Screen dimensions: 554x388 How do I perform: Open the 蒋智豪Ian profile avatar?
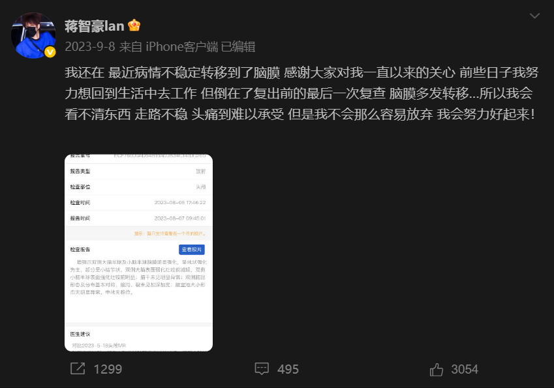33,35
